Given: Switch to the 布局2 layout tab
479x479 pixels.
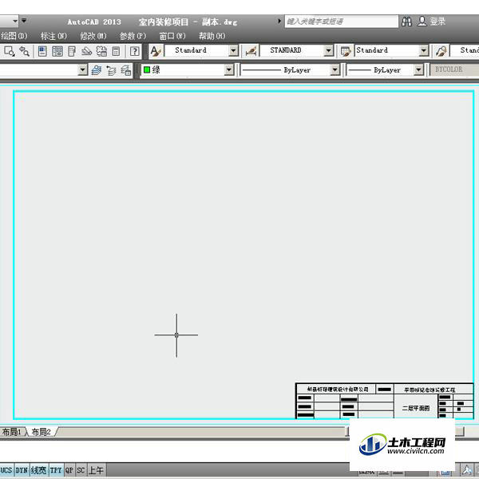Looking at the screenshot, I should [41, 432].
